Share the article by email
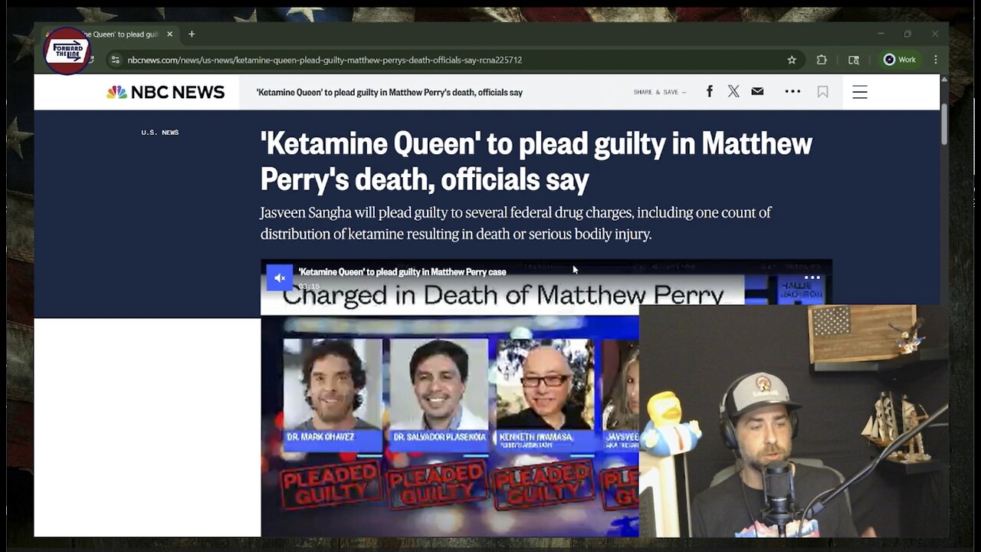This screenshot has height=552, width=981. pos(757,91)
